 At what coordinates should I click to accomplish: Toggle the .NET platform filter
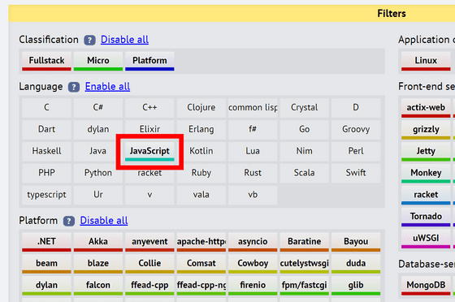tap(46, 242)
